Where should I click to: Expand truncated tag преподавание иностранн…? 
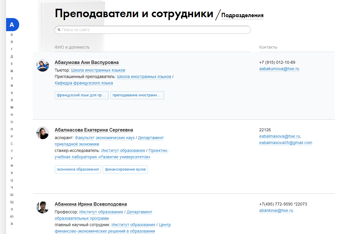[x=137, y=95]
